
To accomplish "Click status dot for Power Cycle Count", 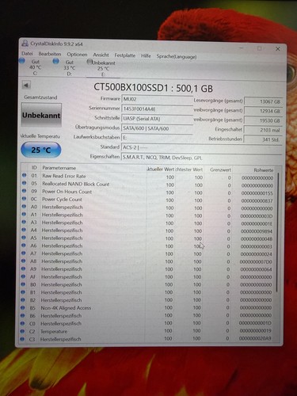I will (x=24, y=199).
